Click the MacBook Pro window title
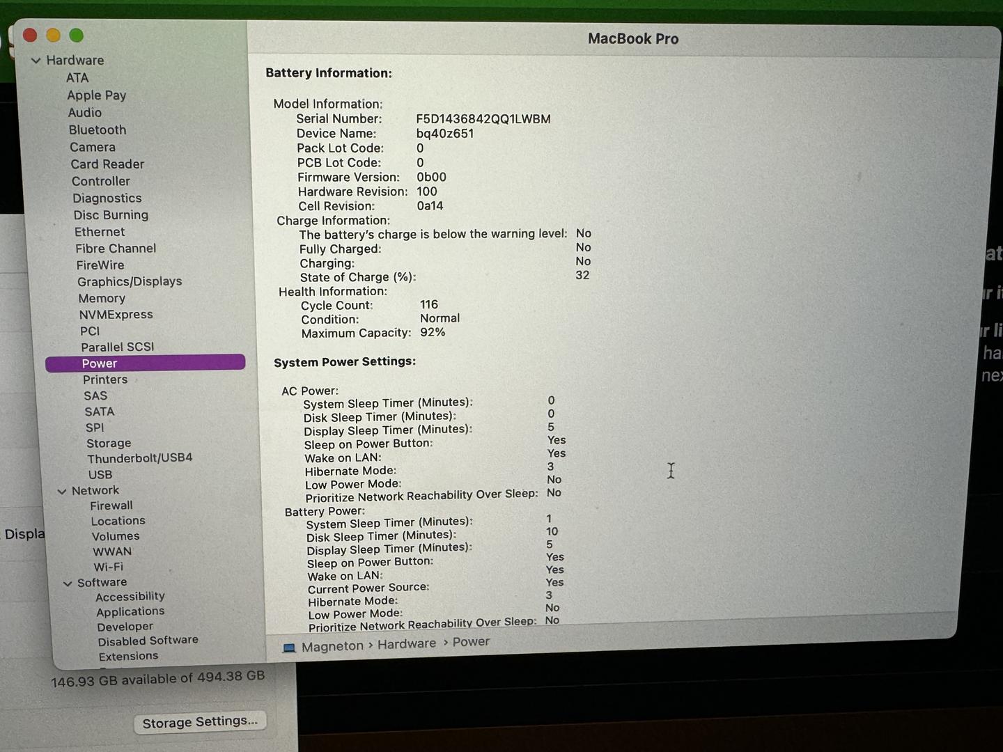This screenshot has width=1003, height=752. [x=633, y=39]
